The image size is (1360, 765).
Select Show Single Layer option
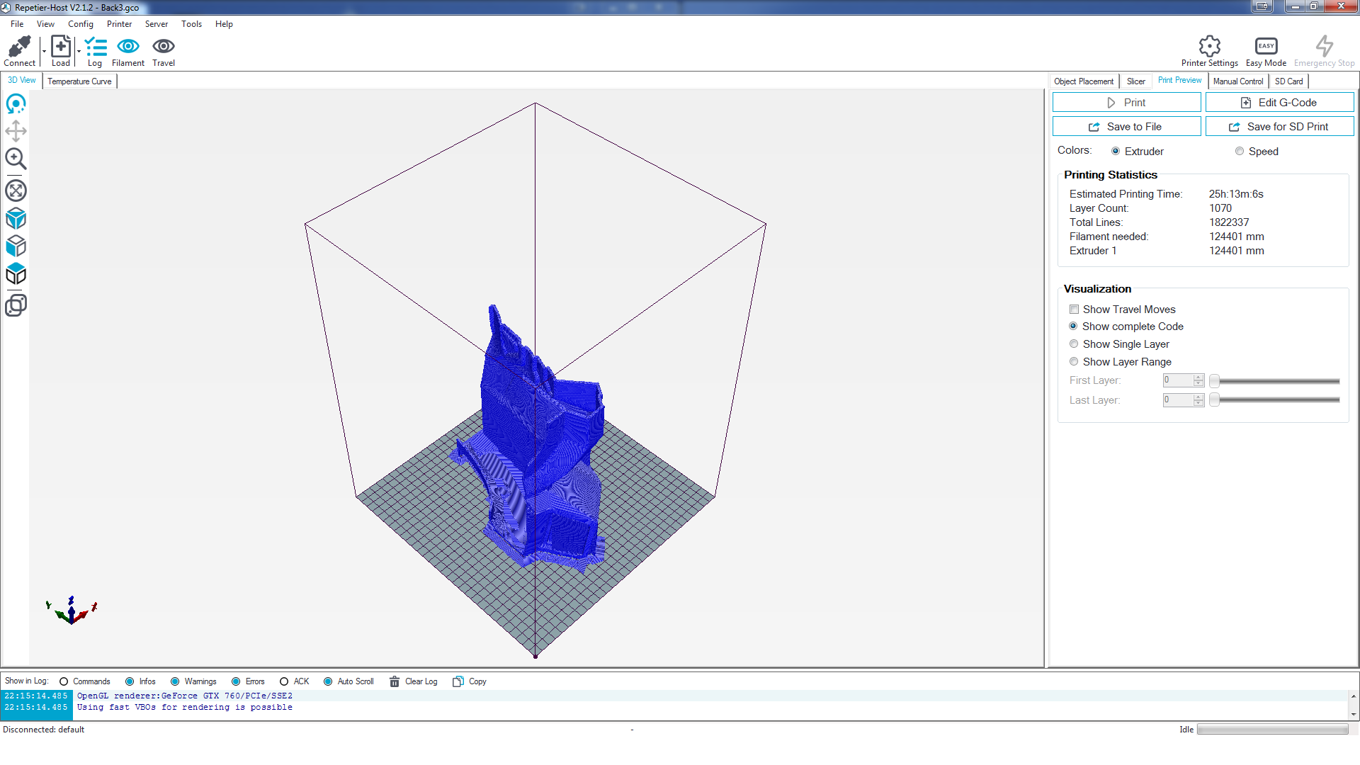click(x=1074, y=344)
